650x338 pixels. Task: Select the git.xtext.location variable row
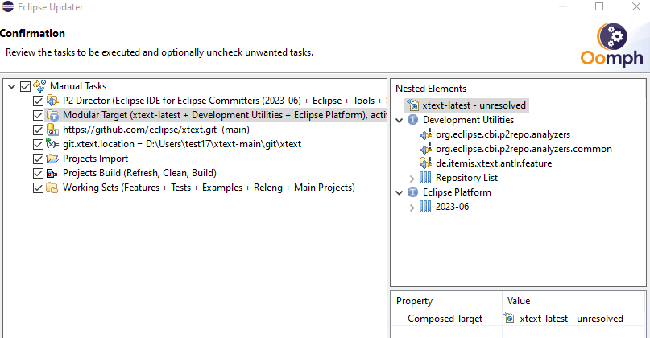(x=182, y=144)
